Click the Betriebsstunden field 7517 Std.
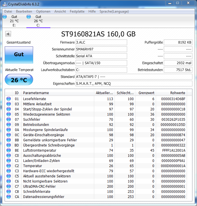The height and width of the screenshot is (206, 197). click(178, 70)
